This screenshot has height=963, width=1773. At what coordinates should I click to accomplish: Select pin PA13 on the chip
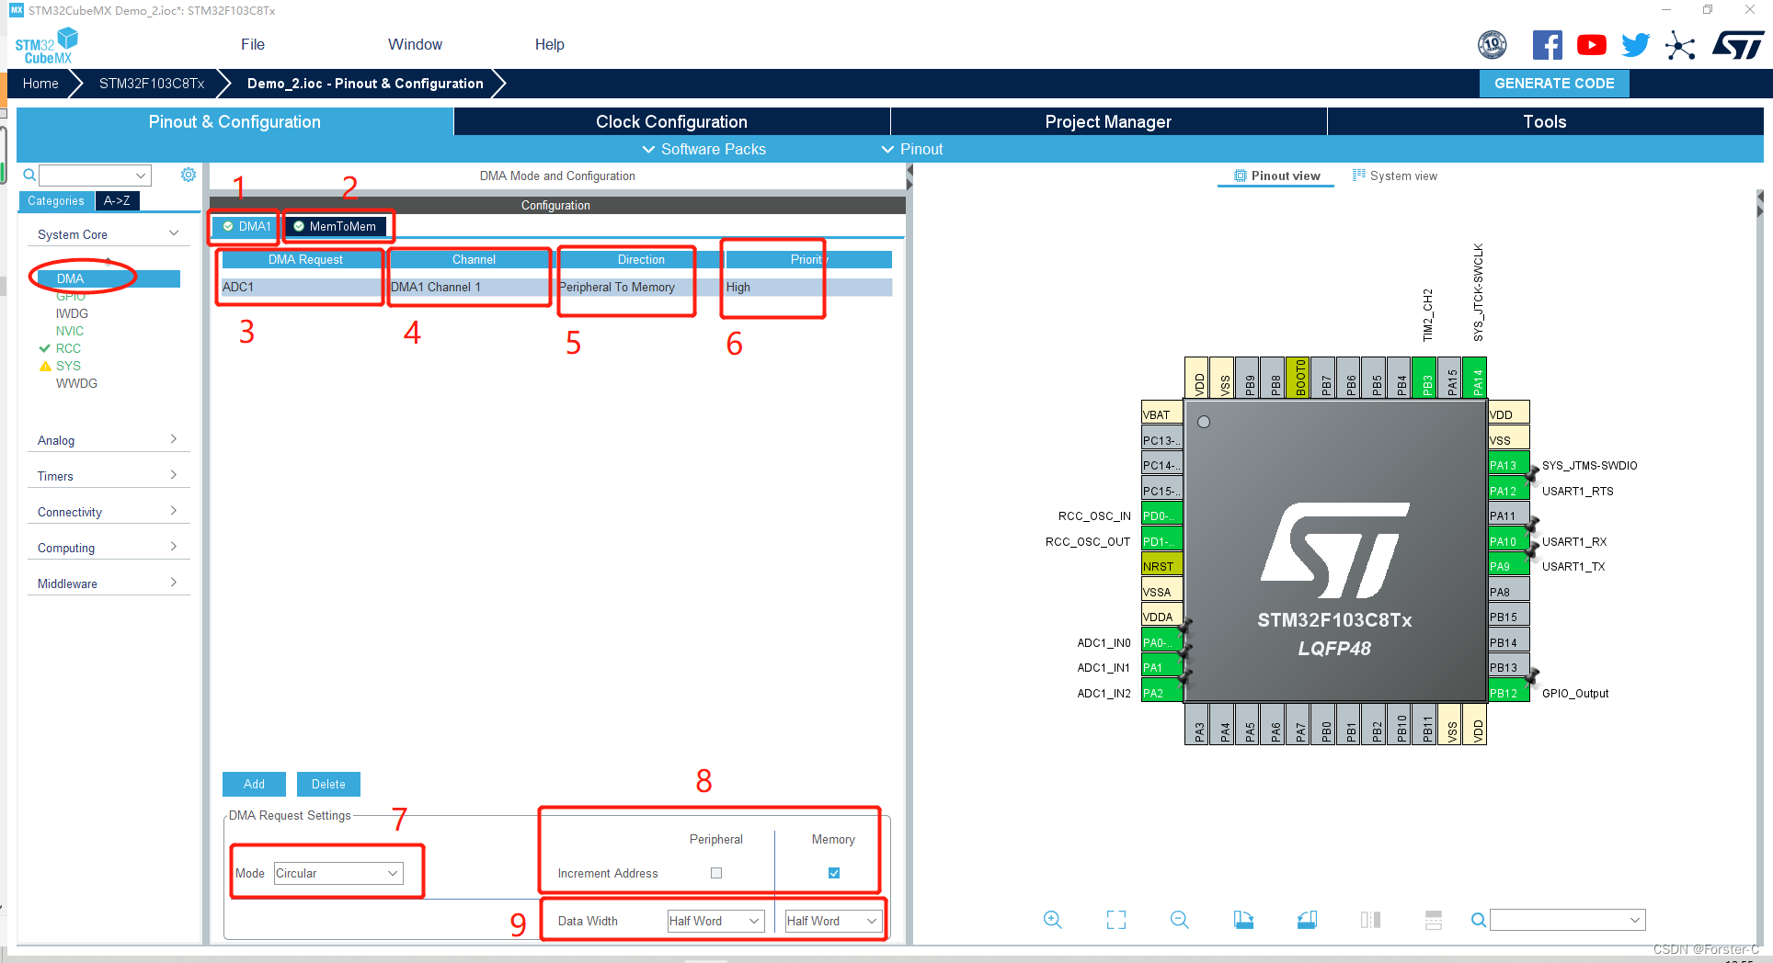click(x=1508, y=465)
